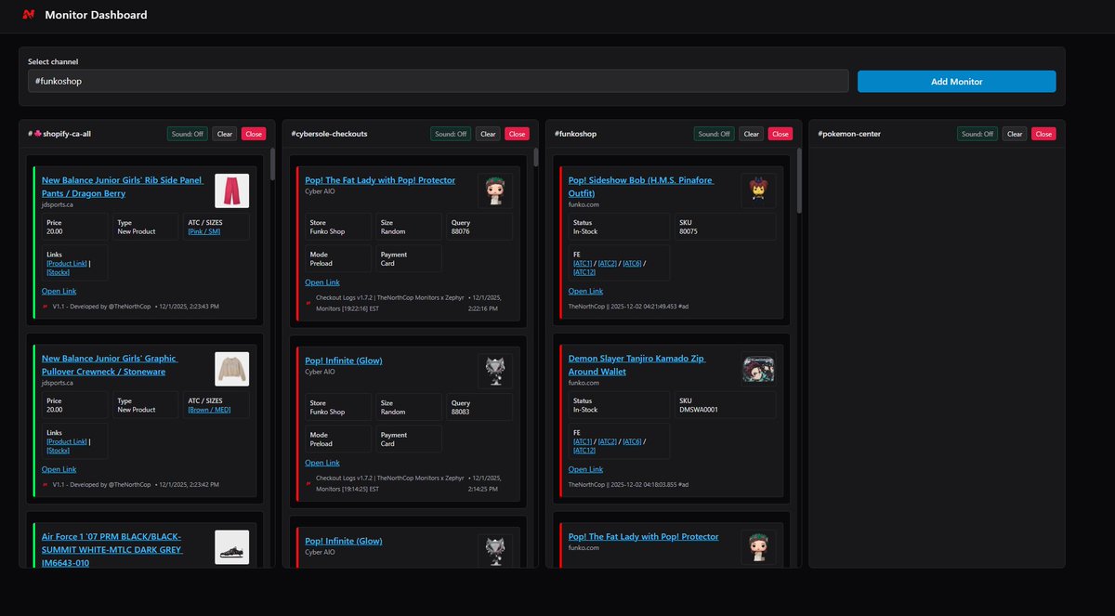The image size is (1115, 616).
Task: Close the funkoshop monitor column
Action: [780, 134]
